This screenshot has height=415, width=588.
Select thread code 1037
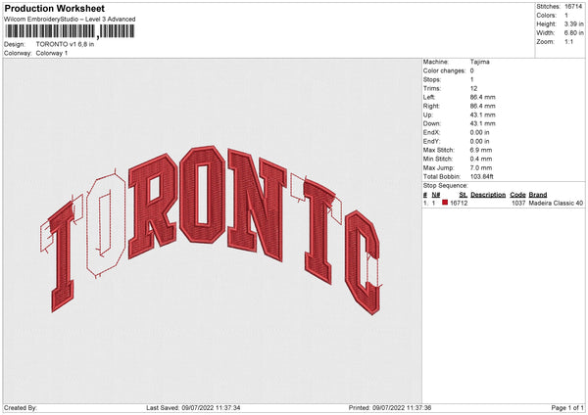[x=518, y=203]
